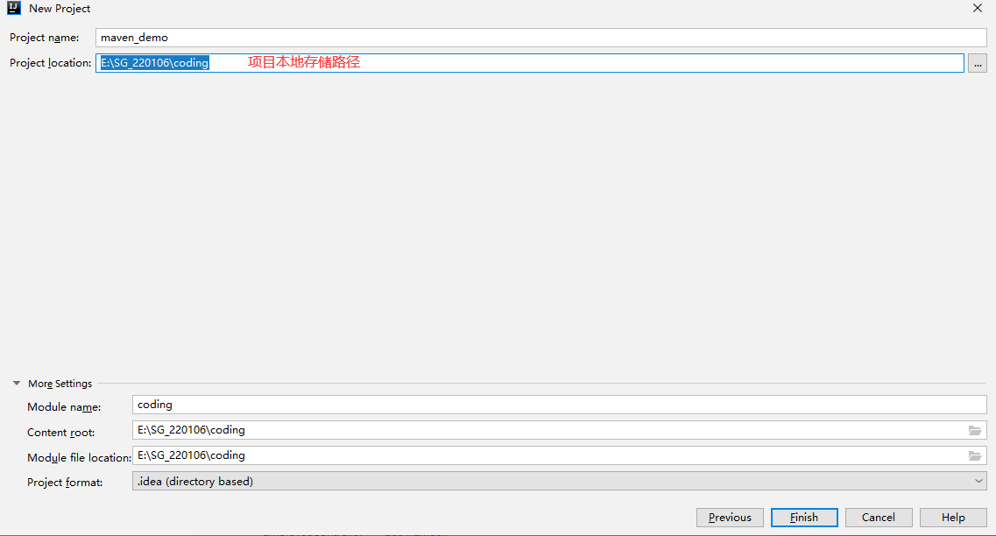The image size is (996, 536).
Task: Collapse the More Settings disclosure triangle
Action: pyautogui.click(x=17, y=384)
